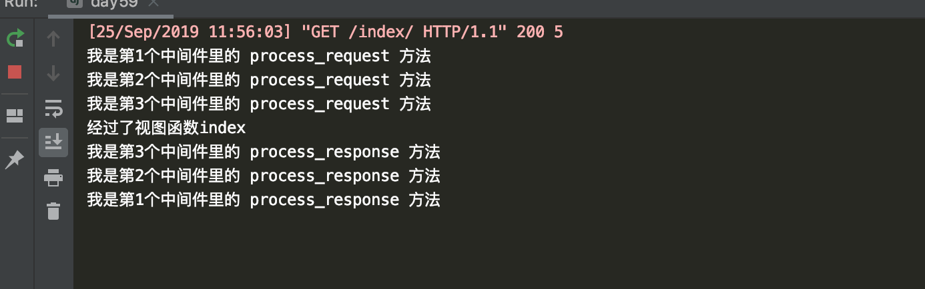The height and width of the screenshot is (289, 925).
Task: Print the console output
Action: click(53, 177)
